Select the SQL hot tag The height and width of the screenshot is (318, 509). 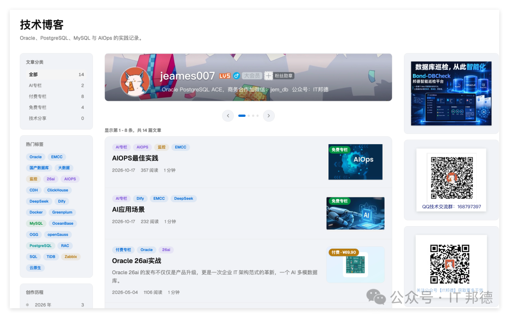(33, 257)
